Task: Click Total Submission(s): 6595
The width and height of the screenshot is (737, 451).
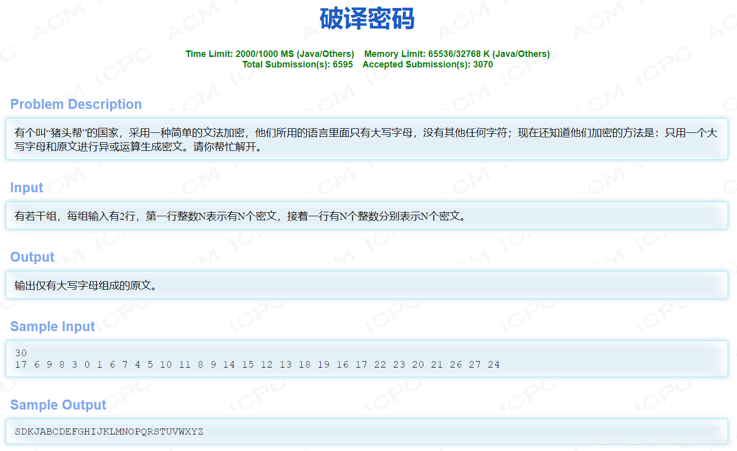Action: [298, 64]
